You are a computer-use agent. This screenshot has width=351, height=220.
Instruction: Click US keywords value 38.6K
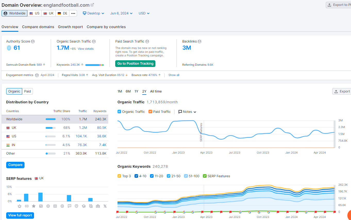(x=102, y=136)
